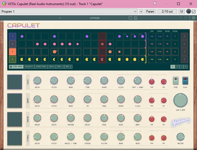Toggle the SYNC switch
Viewport: 197px width, 150px height.
click(x=176, y=81)
